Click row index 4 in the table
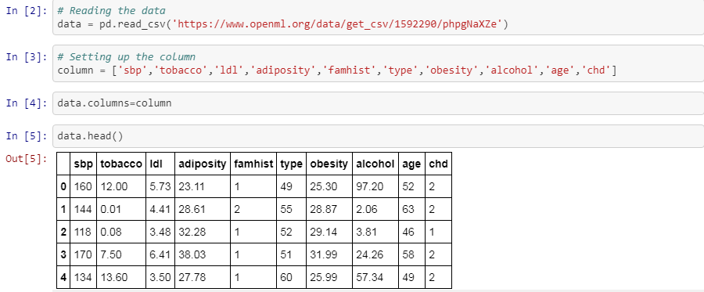Image resolution: width=704 pixels, height=292 pixels. point(63,278)
